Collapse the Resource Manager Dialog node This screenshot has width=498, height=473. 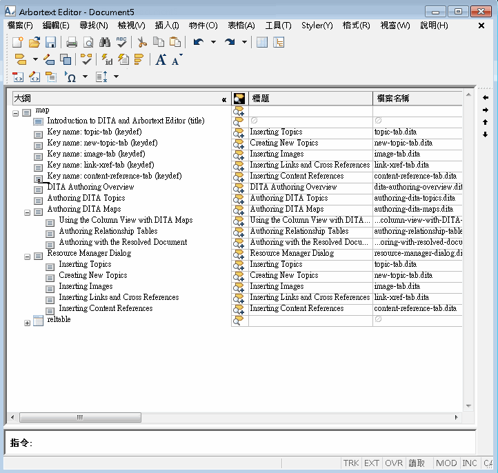pyautogui.click(x=28, y=256)
